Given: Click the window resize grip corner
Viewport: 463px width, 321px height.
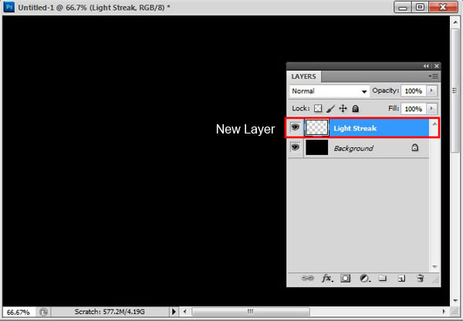Looking at the screenshot, I should (x=455, y=312).
